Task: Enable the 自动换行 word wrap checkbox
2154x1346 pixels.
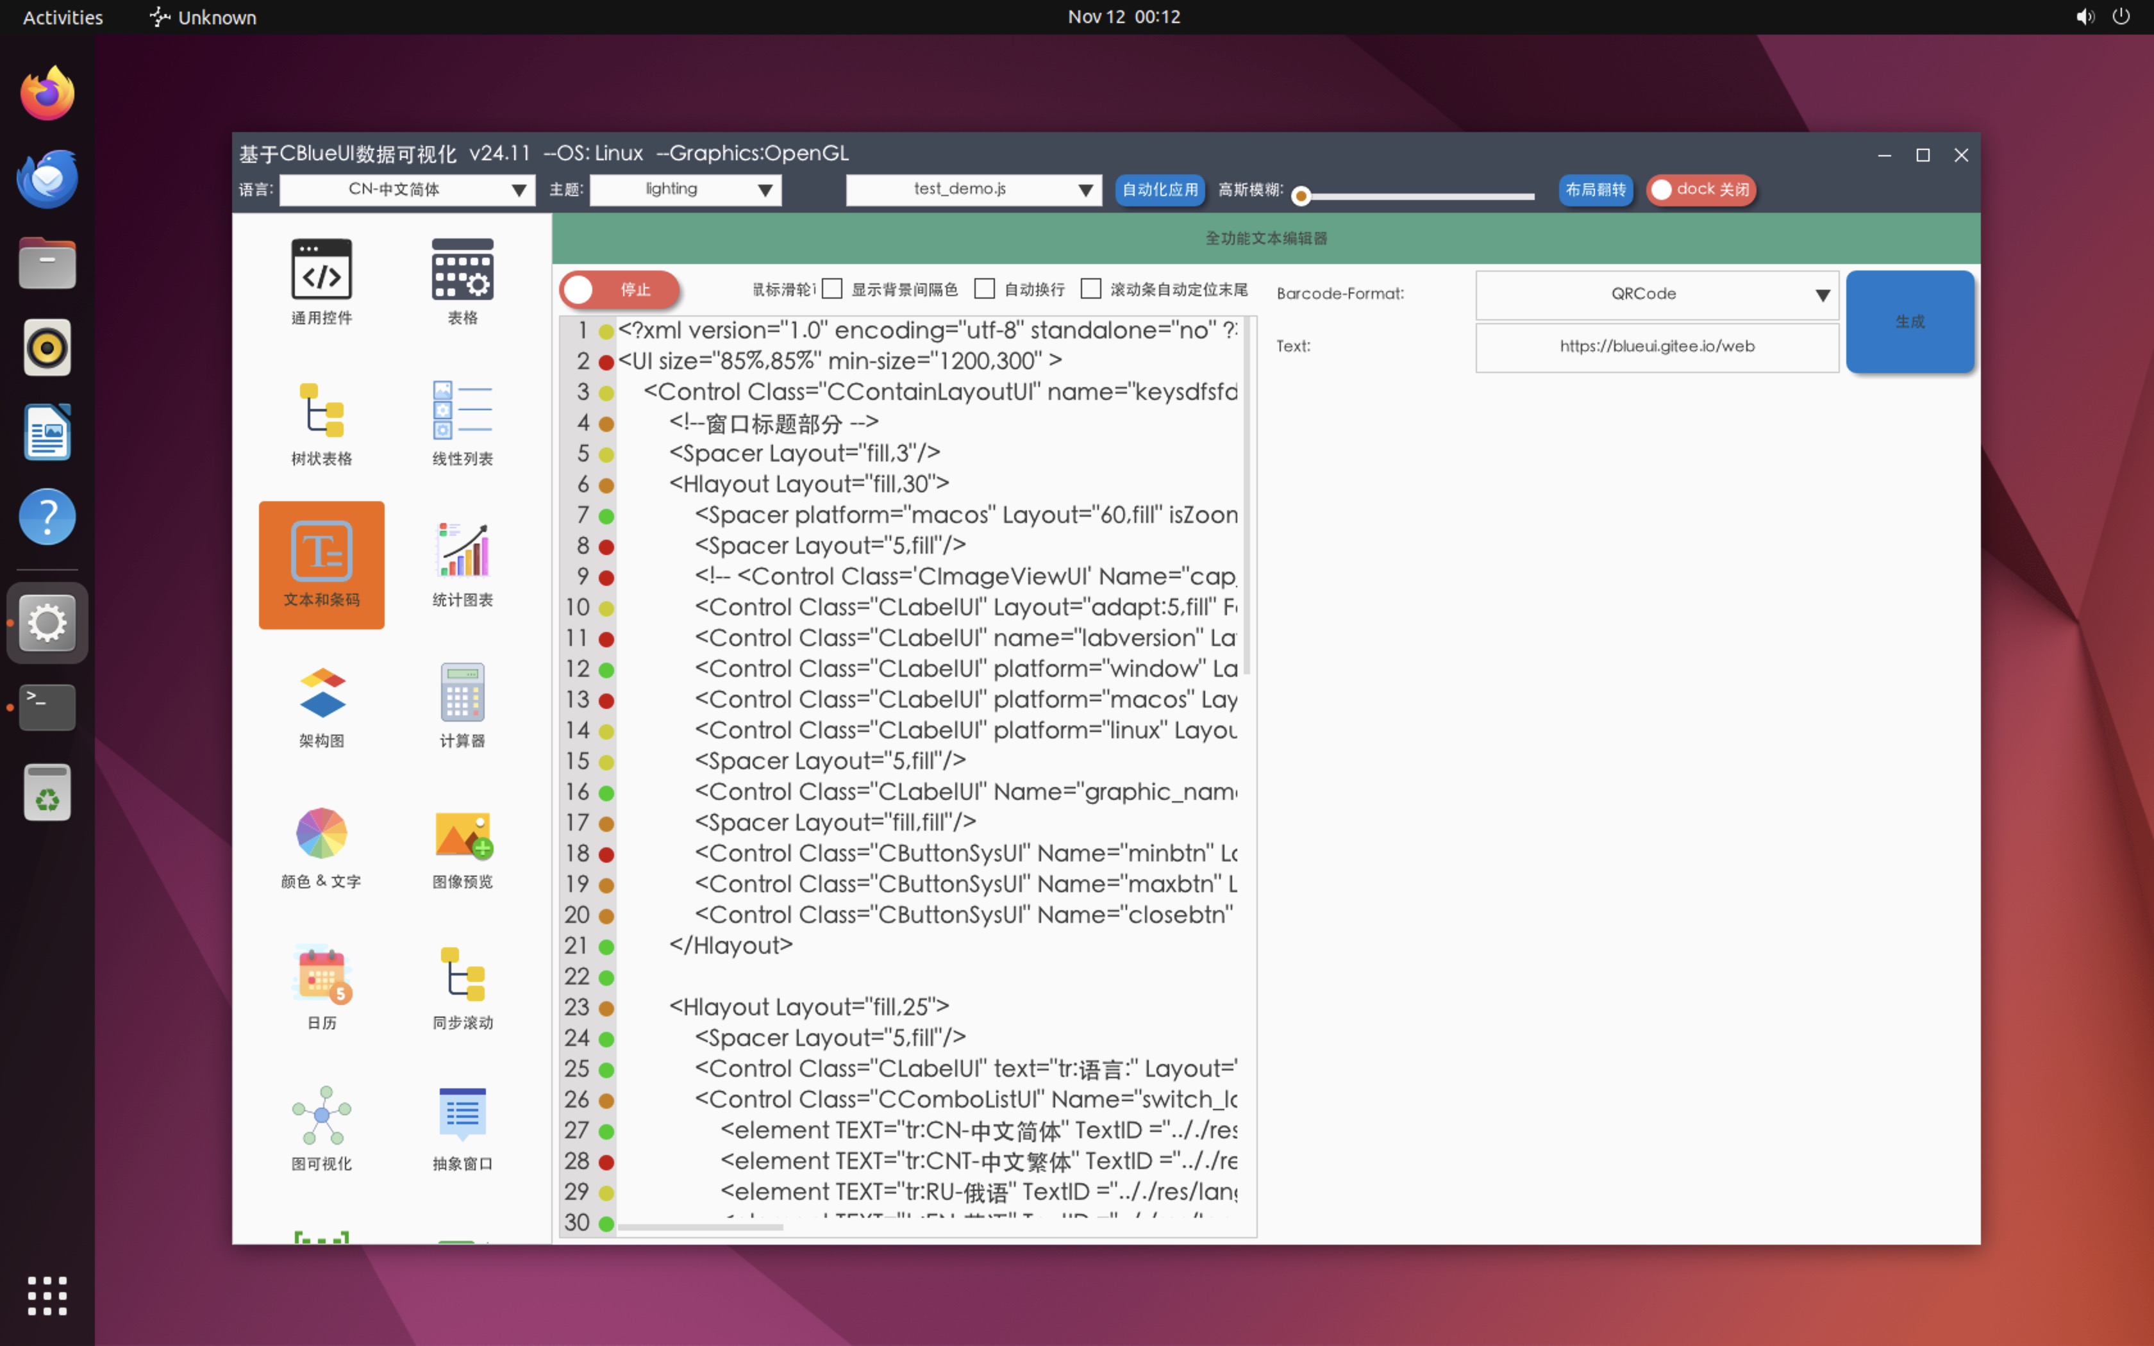Action: [985, 288]
